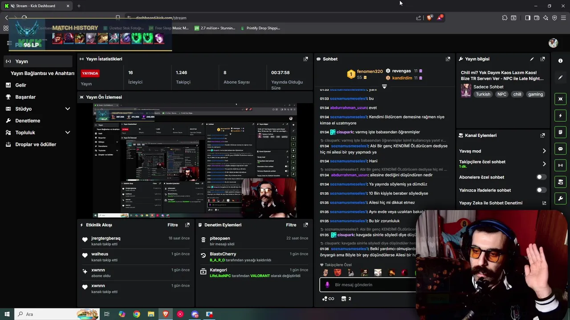Open Task View on the taskbar
Screen dimensions: 570x320
click(107, 314)
